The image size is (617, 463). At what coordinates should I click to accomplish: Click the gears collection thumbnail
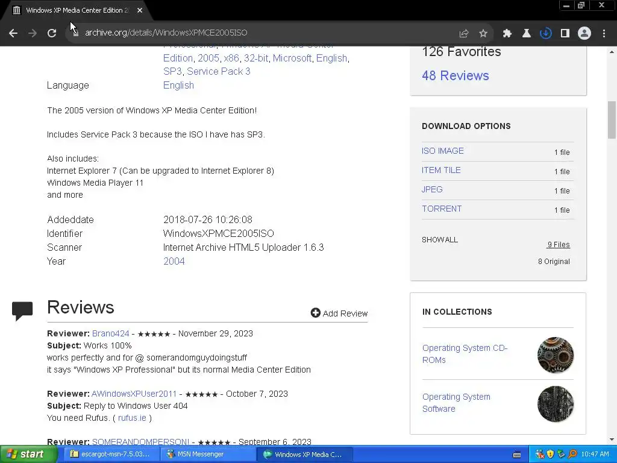555,355
